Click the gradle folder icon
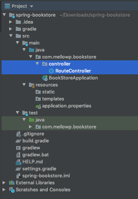Screen dimensions: 138x199 click(x=18, y=29)
